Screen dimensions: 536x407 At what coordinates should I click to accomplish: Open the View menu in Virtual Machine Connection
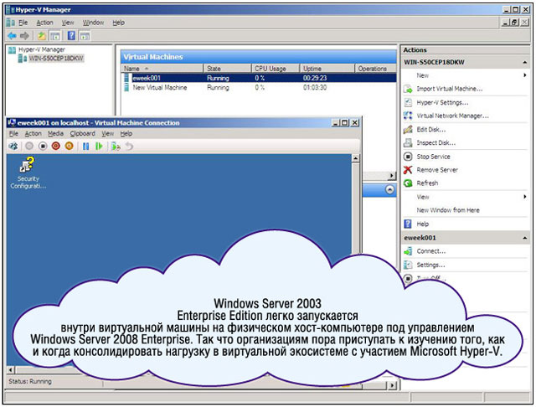point(108,134)
